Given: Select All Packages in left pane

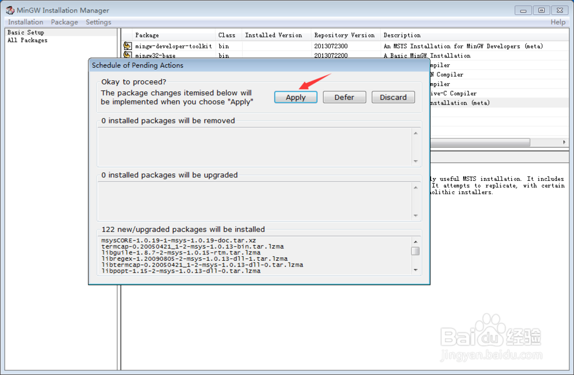Looking at the screenshot, I should click(x=28, y=40).
